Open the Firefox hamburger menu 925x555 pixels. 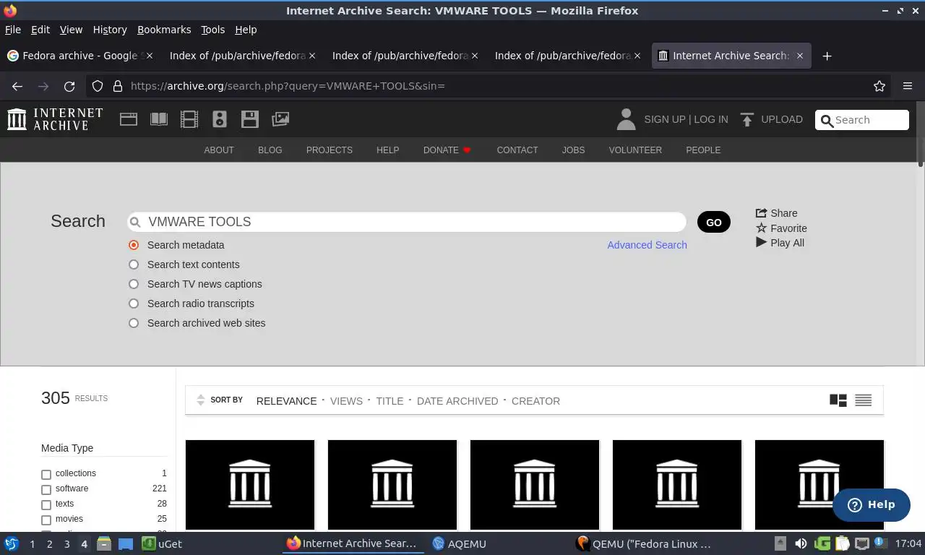pyautogui.click(x=908, y=86)
